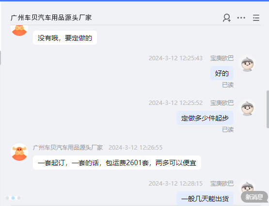
Task: Click the message bubble 没有哦，要定做的
Action: (x=65, y=38)
